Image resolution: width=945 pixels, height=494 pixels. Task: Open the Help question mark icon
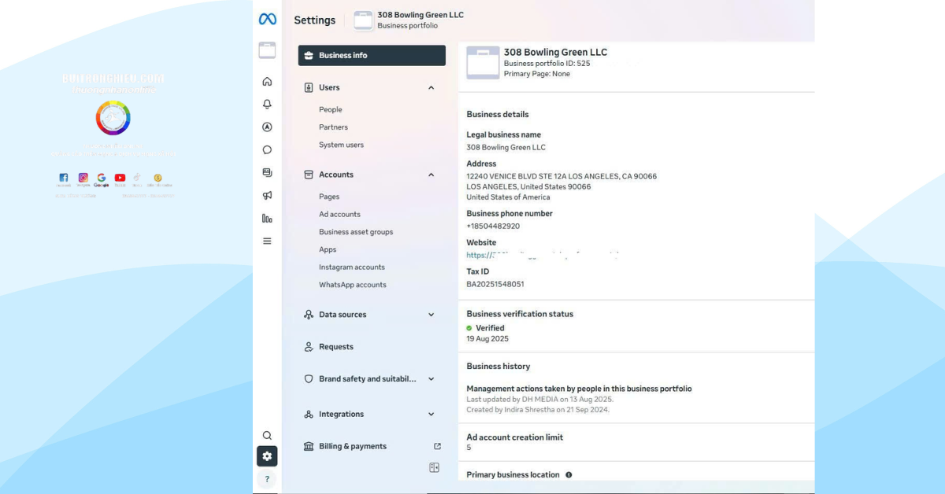267,479
